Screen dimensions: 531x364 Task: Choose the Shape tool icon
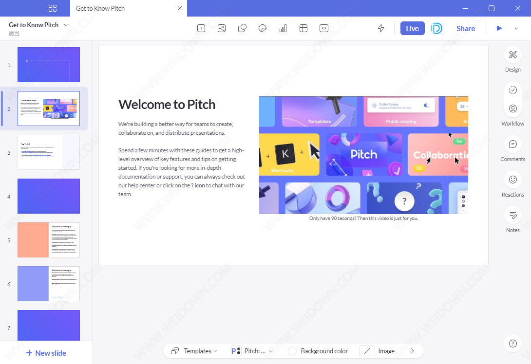242,28
